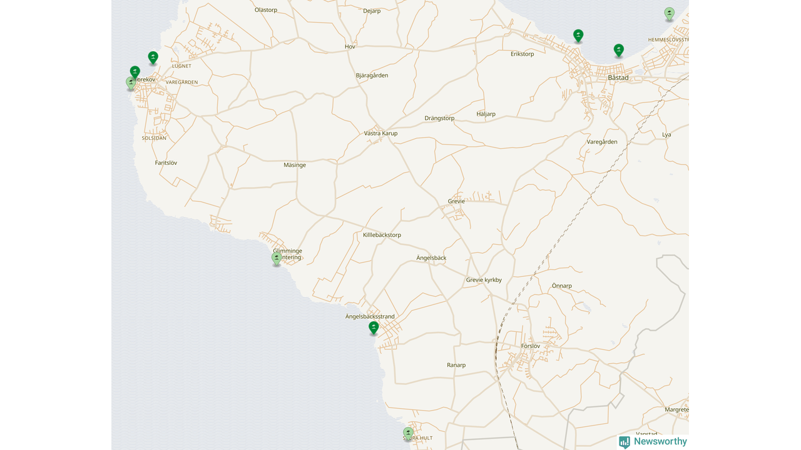Viewport: 801px width, 450px height.
Task: Click the Förslöv town label
Action: click(x=530, y=346)
